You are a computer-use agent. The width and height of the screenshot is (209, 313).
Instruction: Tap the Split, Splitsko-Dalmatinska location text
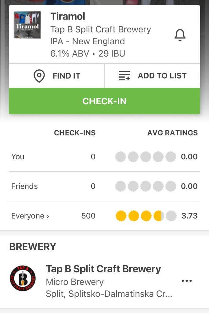coord(109,294)
